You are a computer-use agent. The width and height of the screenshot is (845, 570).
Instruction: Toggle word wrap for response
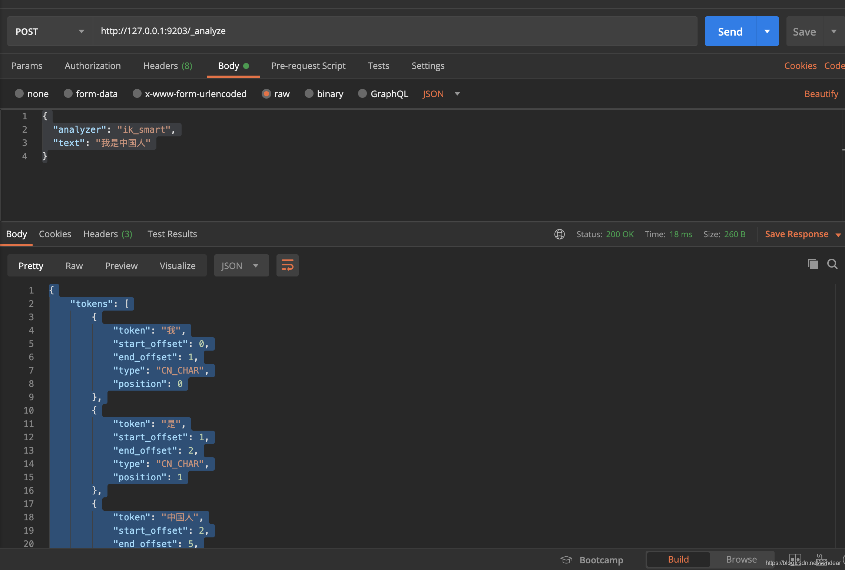pyautogui.click(x=287, y=265)
